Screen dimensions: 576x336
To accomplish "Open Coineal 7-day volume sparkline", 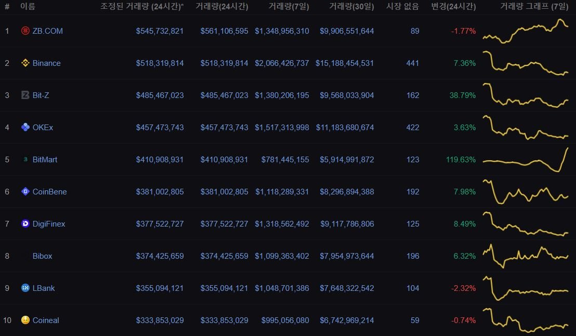I will click(x=525, y=320).
